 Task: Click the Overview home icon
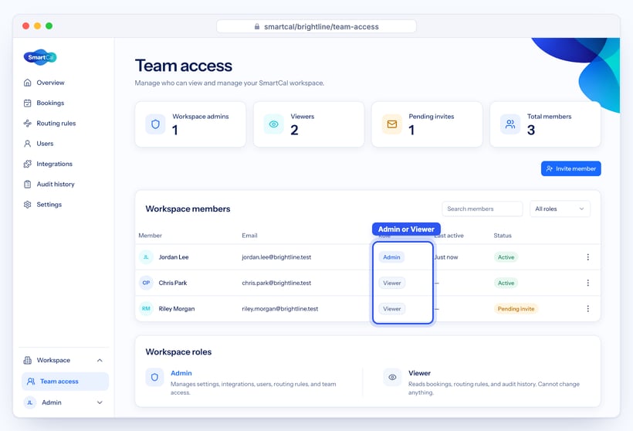pyautogui.click(x=28, y=83)
